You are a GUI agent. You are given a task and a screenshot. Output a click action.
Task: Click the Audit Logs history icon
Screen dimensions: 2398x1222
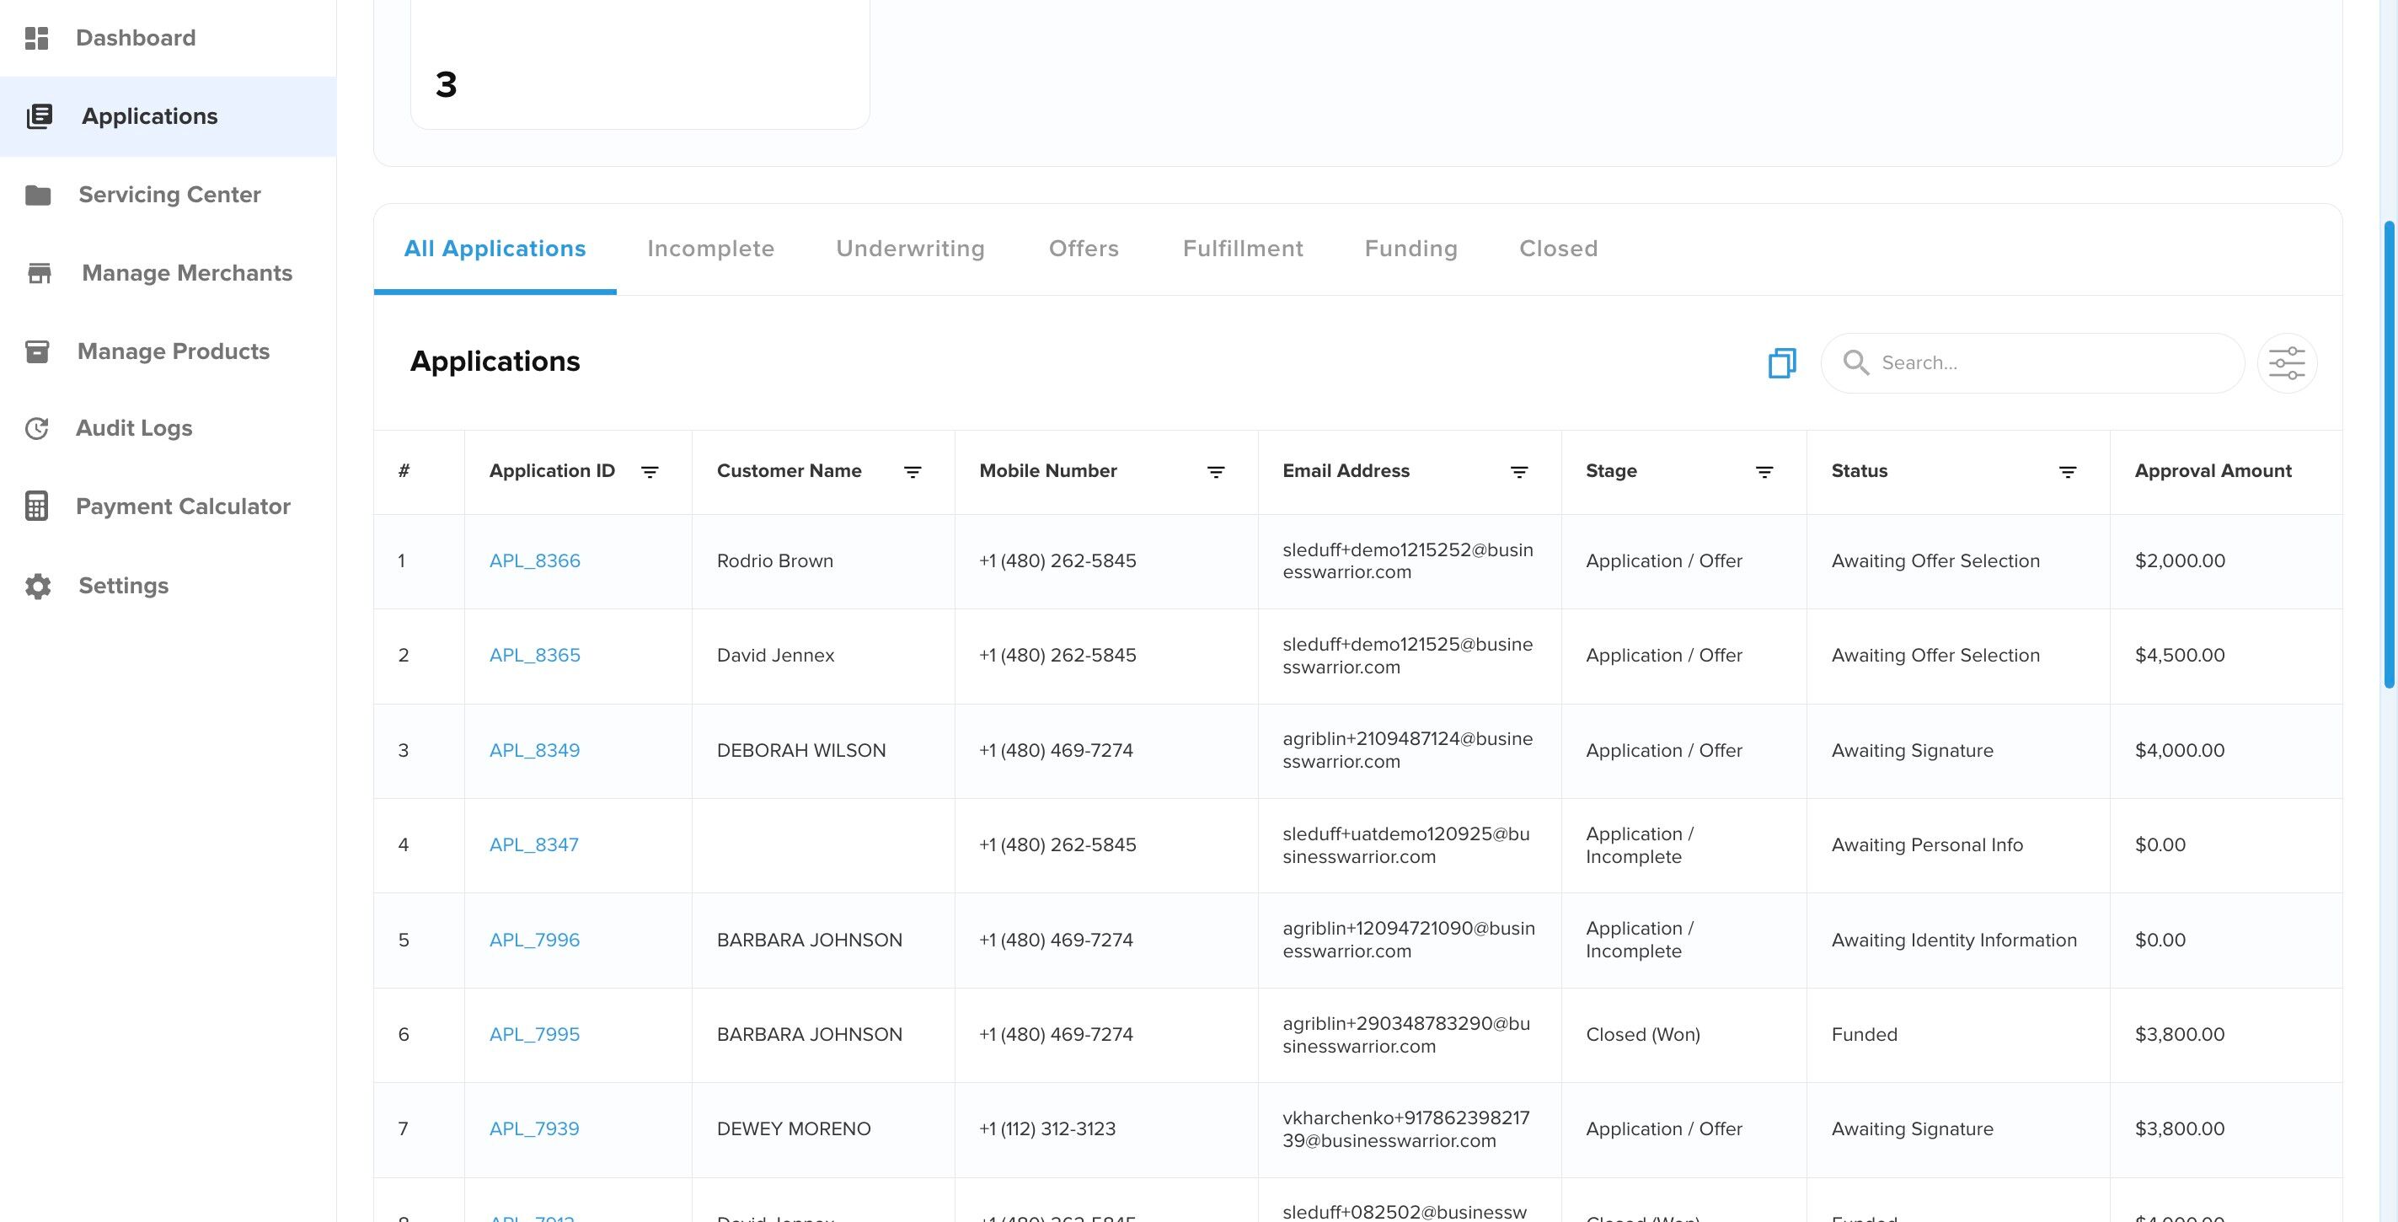(36, 428)
